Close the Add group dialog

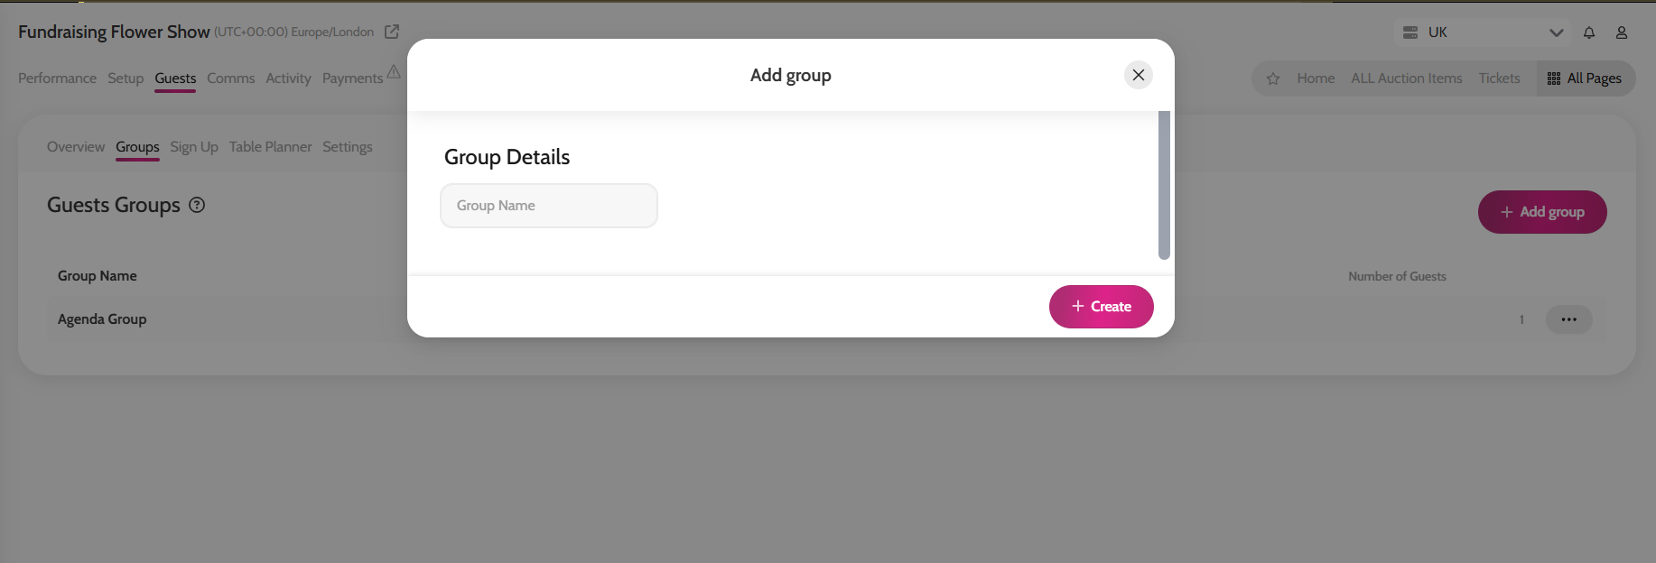tap(1138, 75)
